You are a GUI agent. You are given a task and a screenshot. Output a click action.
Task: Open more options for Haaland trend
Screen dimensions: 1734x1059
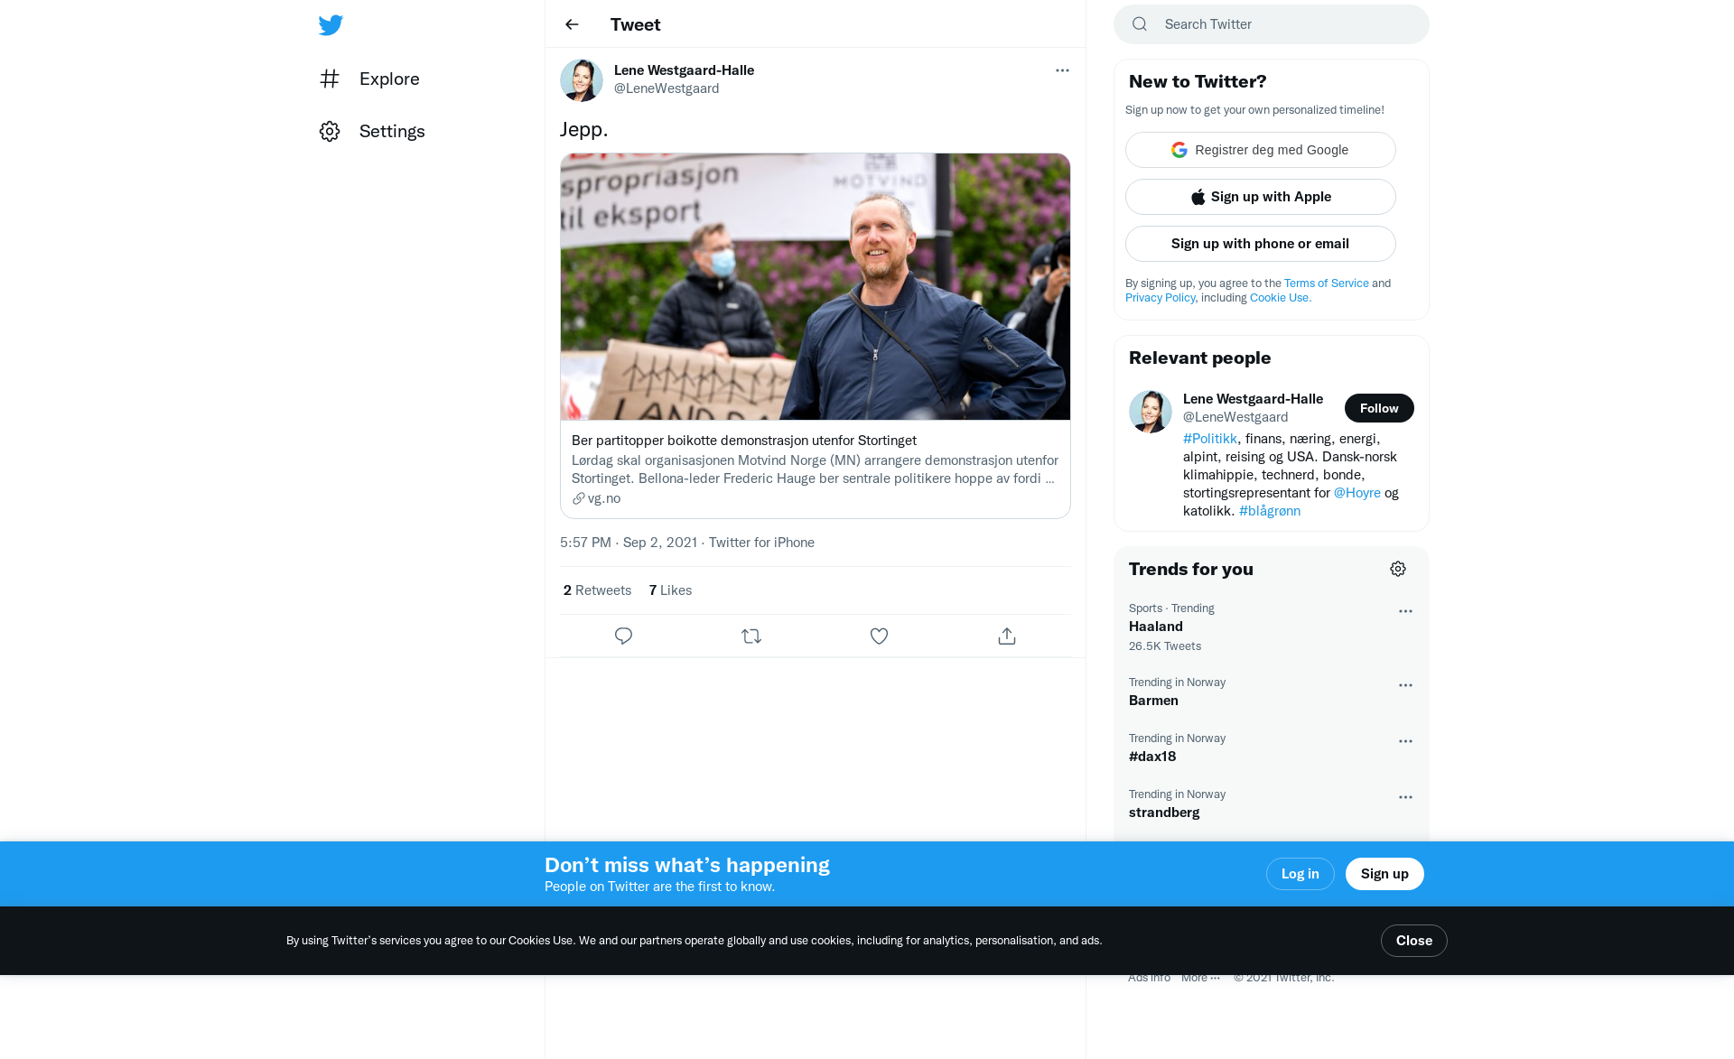1405,611
